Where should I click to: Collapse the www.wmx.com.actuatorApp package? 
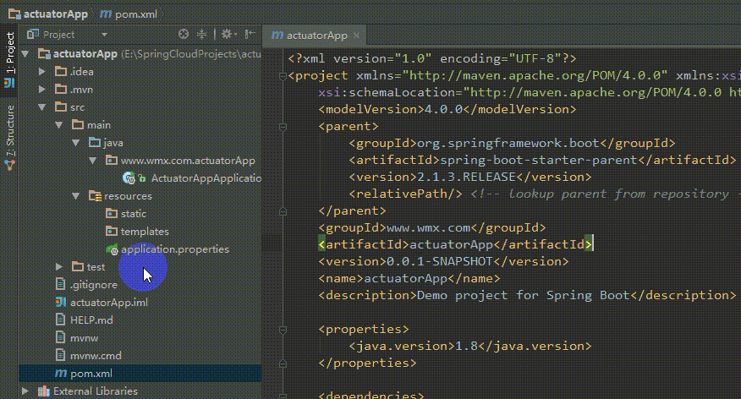(93, 161)
